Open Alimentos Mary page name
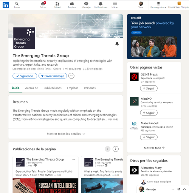This screenshot has height=193, width=189. point(151,168)
